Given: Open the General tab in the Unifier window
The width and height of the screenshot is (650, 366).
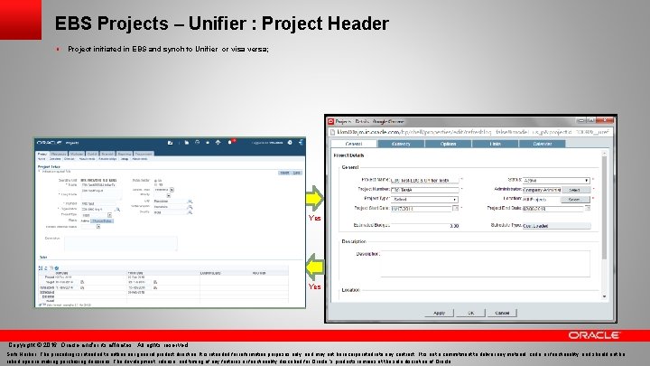Looking at the screenshot, I should 354,144.
